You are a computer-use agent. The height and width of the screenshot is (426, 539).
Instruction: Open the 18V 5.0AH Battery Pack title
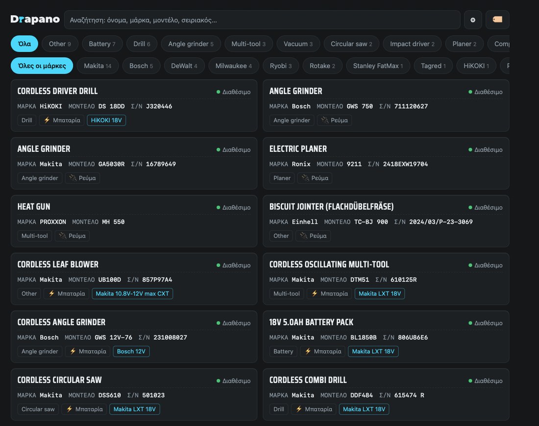(x=311, y=322)
